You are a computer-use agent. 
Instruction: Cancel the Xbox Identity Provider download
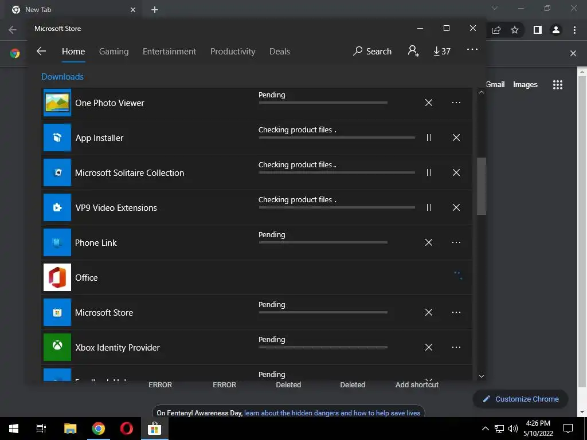coord(429,347)
